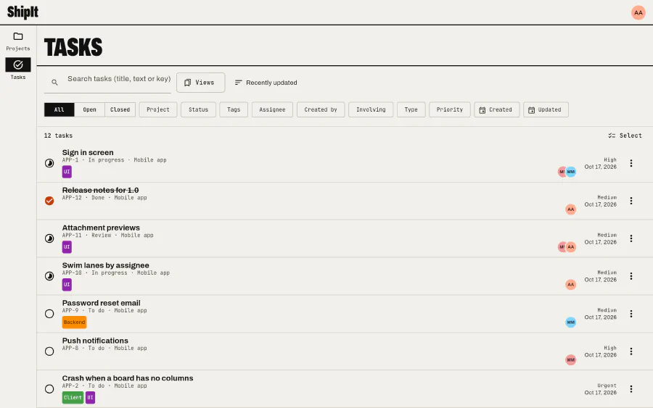The width and height of the screenshot is (653, 408).
Task: Open the Type filter dropdown
Action: click(x=411, y=109)
